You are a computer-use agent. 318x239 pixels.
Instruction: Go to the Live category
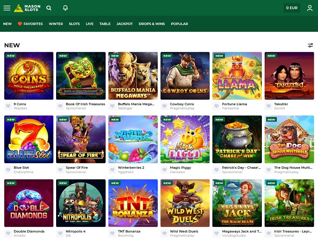[89, 24]
